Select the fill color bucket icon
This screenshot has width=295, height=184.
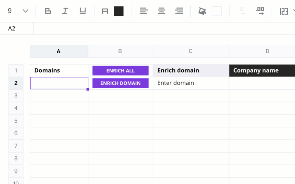click(202, 11)
